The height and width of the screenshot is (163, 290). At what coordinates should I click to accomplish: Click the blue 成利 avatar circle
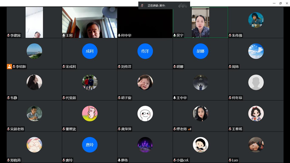pos(90,51)
